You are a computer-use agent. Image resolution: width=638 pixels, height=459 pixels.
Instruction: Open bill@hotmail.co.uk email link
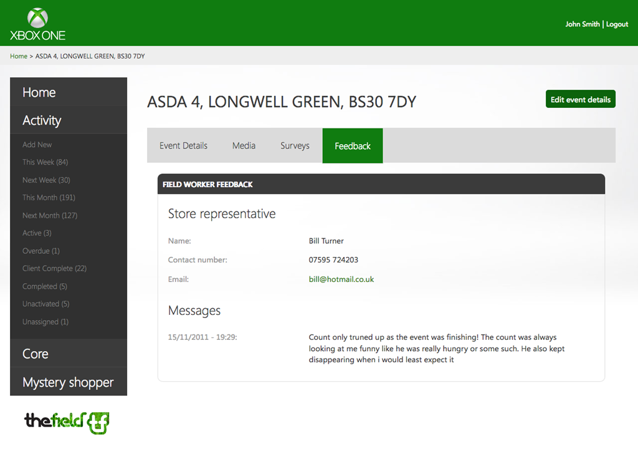click(341, 279)
